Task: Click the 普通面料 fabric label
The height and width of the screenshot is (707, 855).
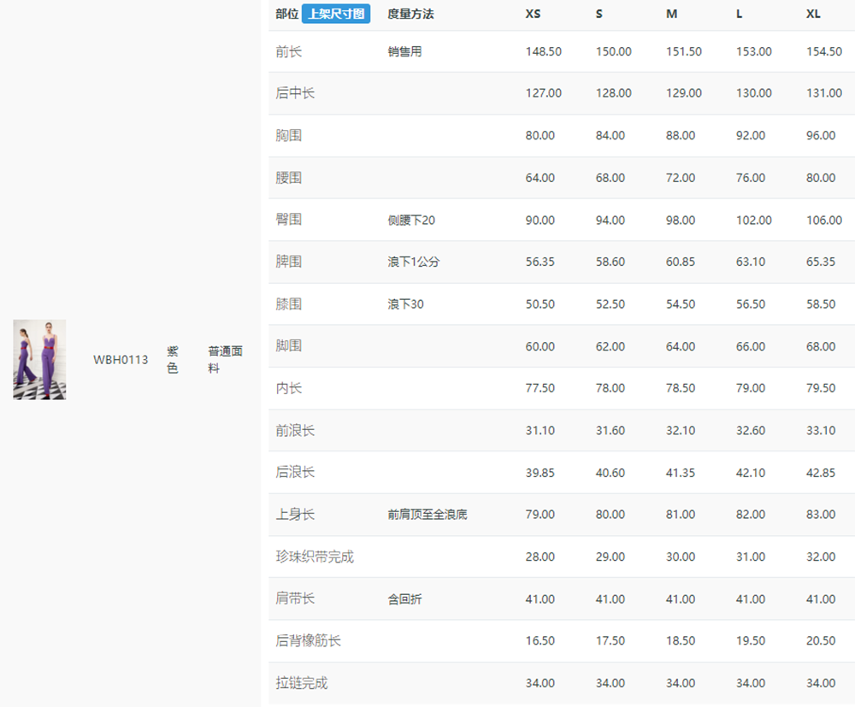Action: click(225, 360)
